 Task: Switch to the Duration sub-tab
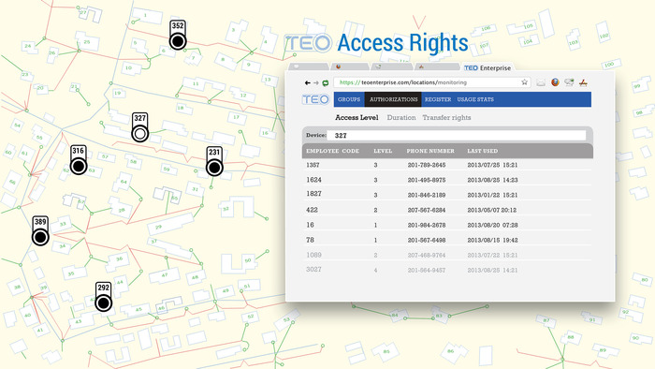point(401,118)
